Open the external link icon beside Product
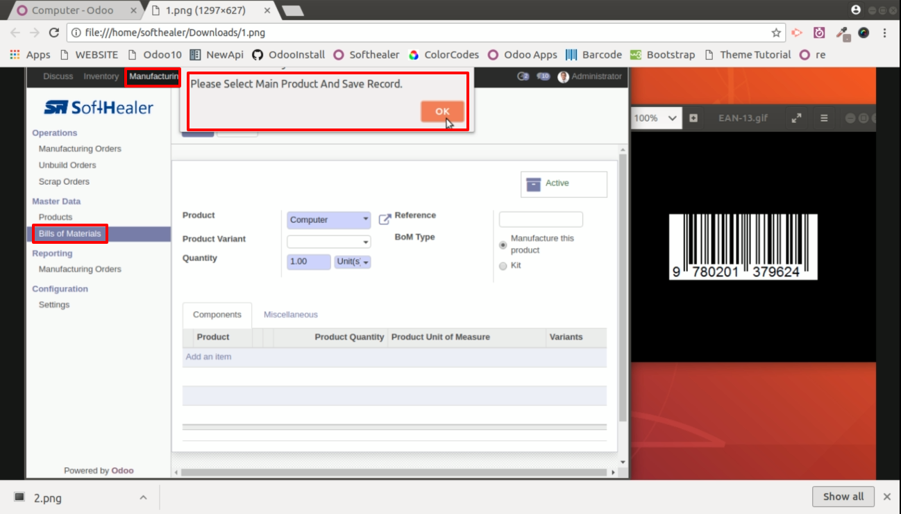Viewport: 901px width, 514px height. 385,219
